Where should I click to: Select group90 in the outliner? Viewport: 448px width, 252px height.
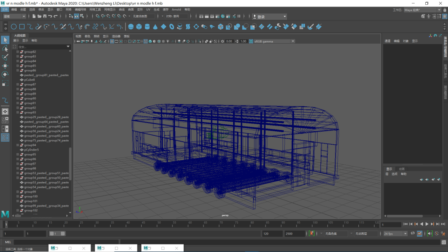pos(30,98)
